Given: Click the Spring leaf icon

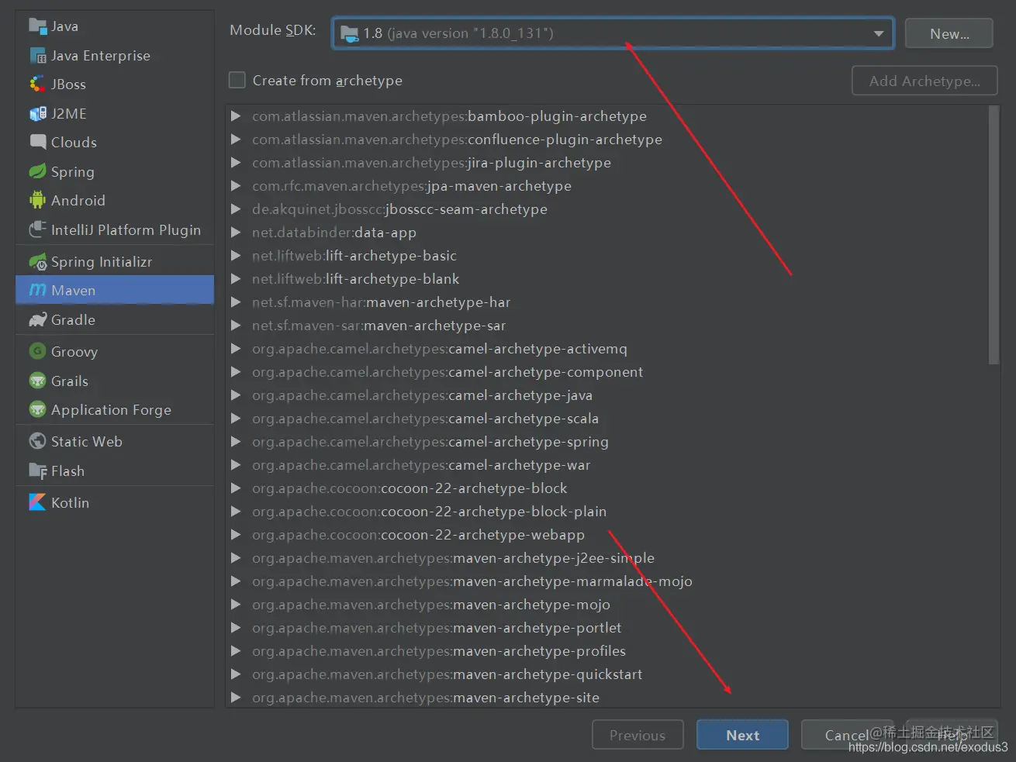Looking at the screenshot, I should (37, 172).
